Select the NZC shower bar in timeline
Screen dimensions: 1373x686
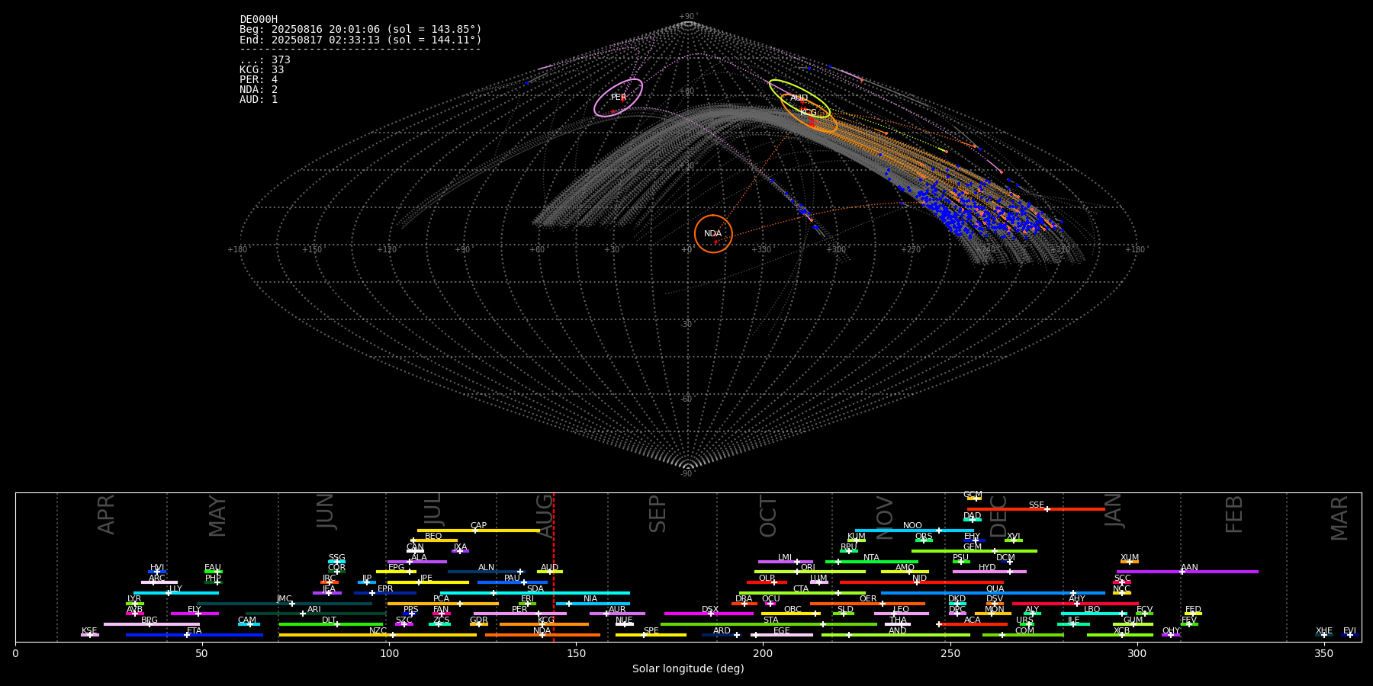[x=378, y=635]
